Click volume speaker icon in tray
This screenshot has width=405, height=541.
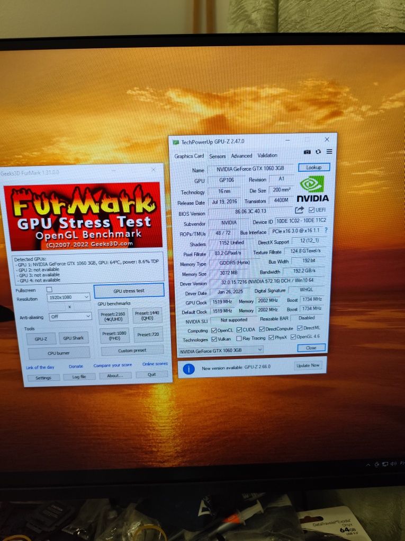(394, 464)
